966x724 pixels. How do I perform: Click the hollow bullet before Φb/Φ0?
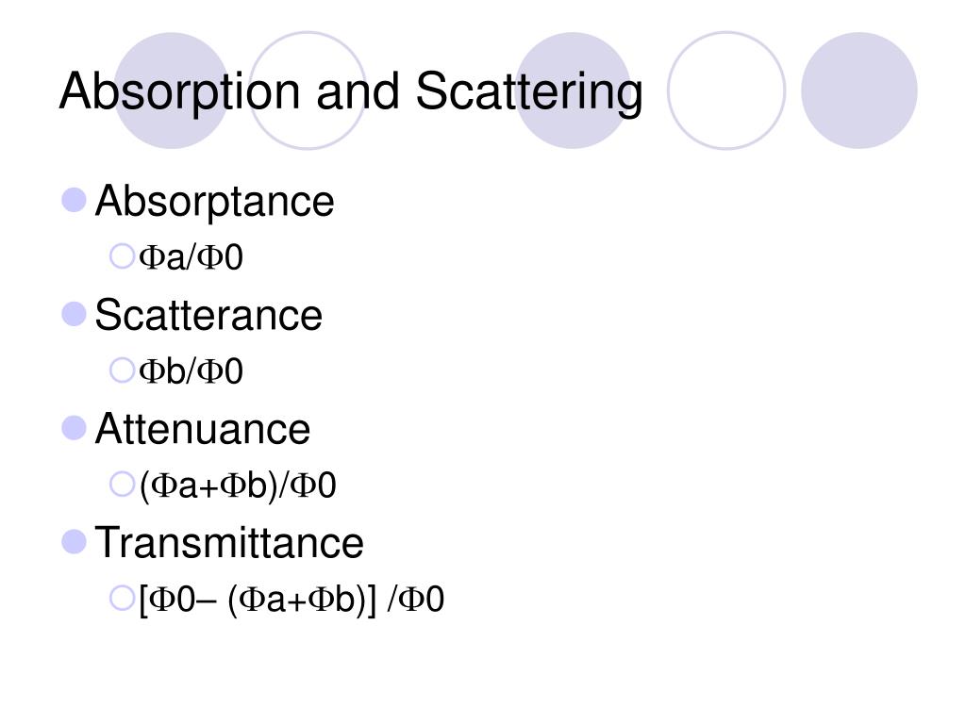point(122,370)
